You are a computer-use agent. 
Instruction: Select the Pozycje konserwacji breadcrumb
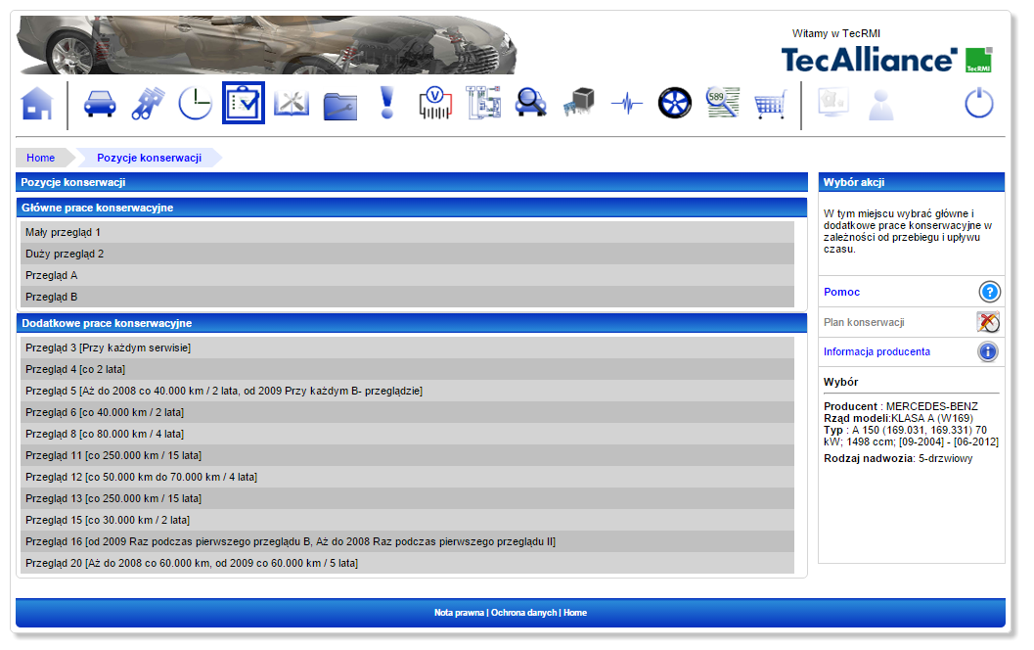[149, 158]
